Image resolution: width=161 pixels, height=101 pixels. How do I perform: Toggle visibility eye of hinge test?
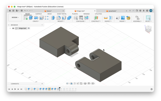click(x=13, y=28)
